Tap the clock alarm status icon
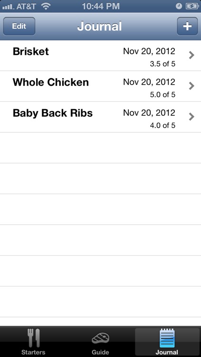This screenshot has width=201, height=357. coord(179,6)
